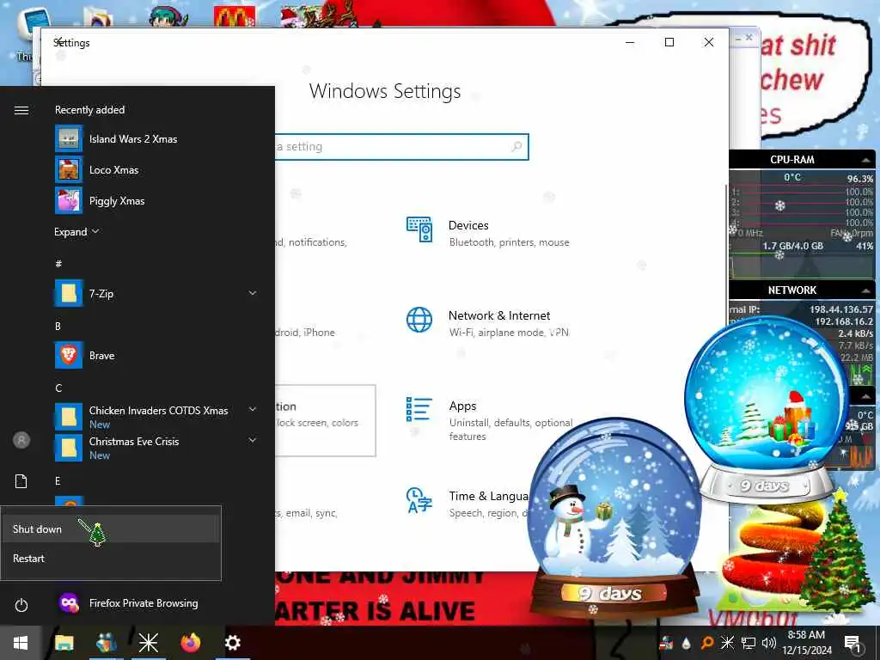
Task: Click the # letter group header
Action: (x=58, y=263)
